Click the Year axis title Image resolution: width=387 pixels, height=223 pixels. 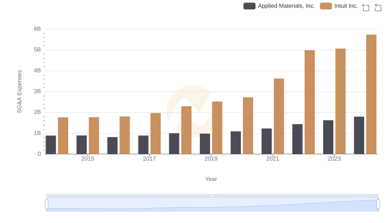click(x=211, y=179)
